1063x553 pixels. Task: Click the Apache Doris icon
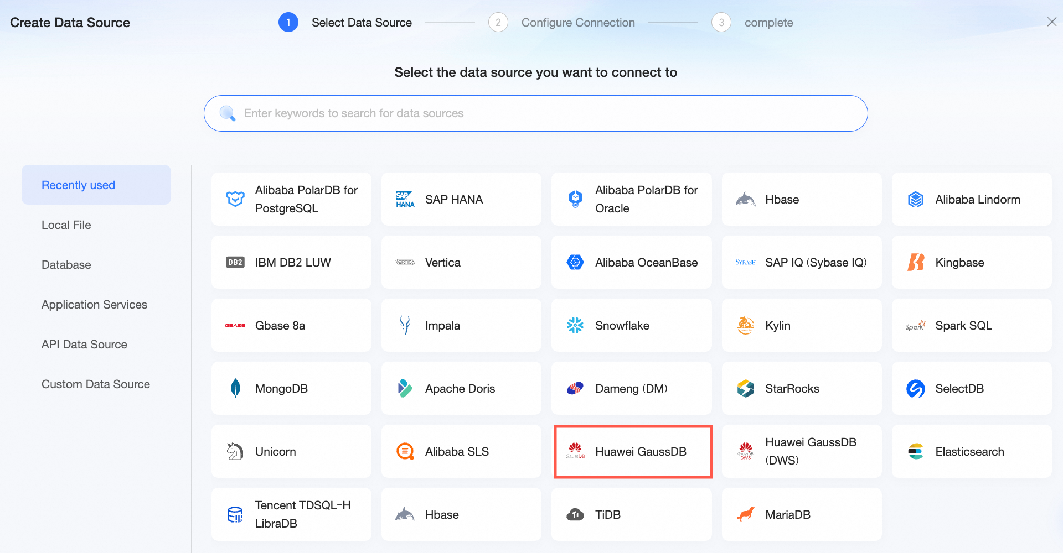(405, 388)
